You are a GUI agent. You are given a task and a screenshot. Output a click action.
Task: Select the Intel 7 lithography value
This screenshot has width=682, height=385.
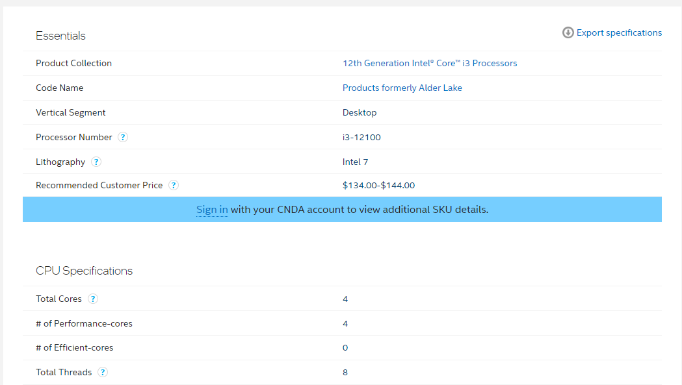pos(355,162)
